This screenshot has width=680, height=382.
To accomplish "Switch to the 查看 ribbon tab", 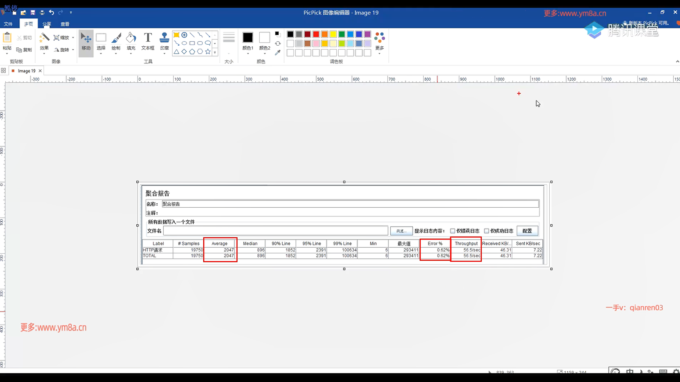I will point(65,24).
